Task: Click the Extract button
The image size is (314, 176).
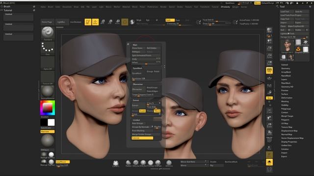Action: click(x=138, y=106)
